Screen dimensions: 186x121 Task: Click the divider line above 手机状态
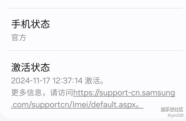pos(96,8)
